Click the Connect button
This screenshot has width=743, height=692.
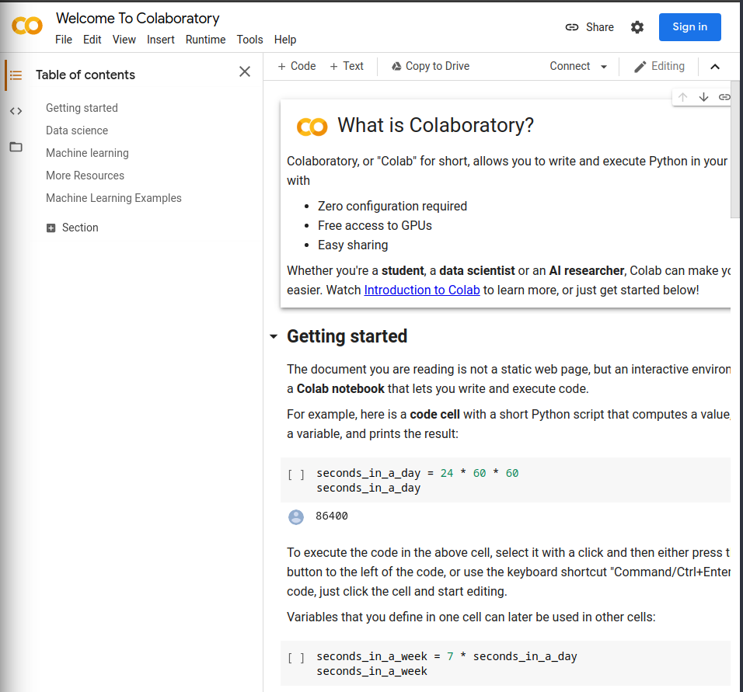570,66
